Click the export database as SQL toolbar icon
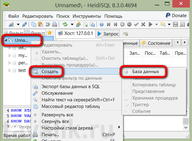 click(92, 24)
